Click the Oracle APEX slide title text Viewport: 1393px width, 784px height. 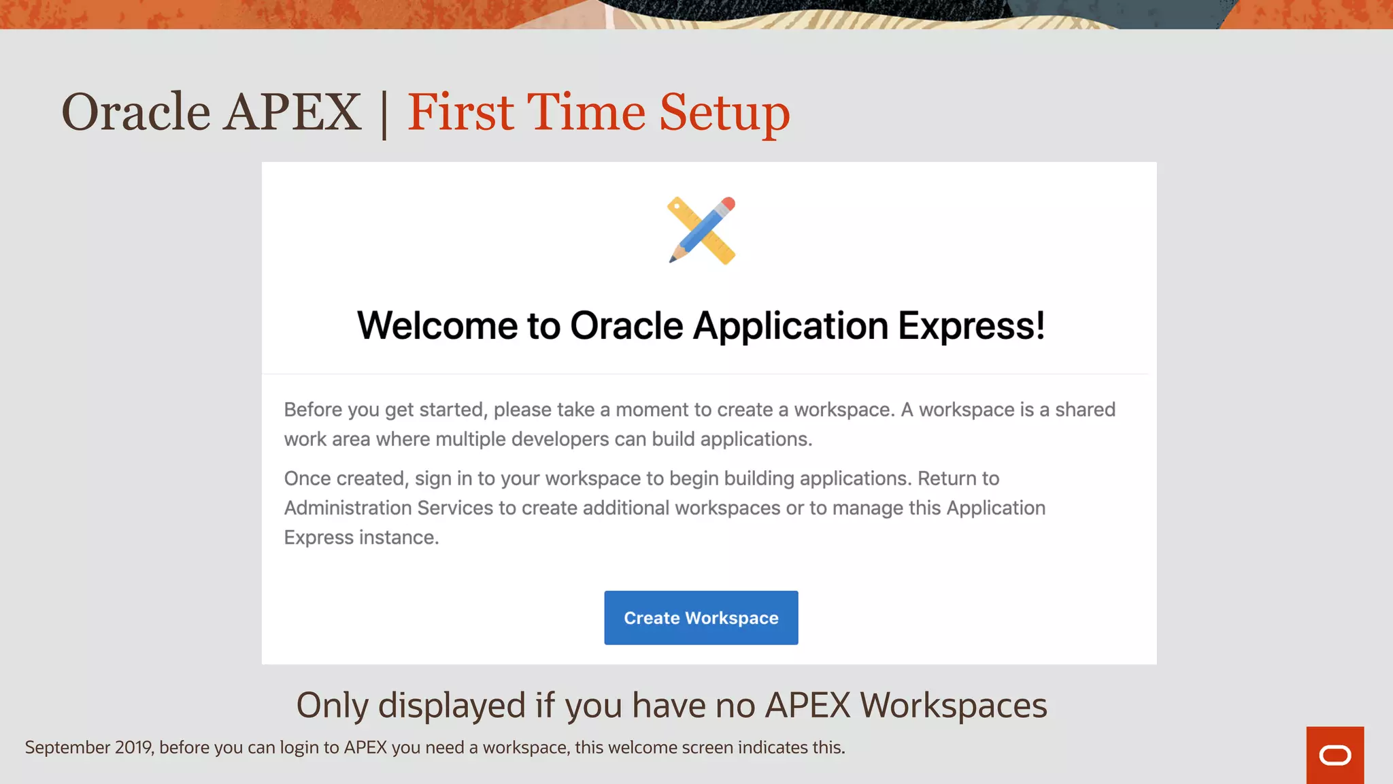click(211, 112)
